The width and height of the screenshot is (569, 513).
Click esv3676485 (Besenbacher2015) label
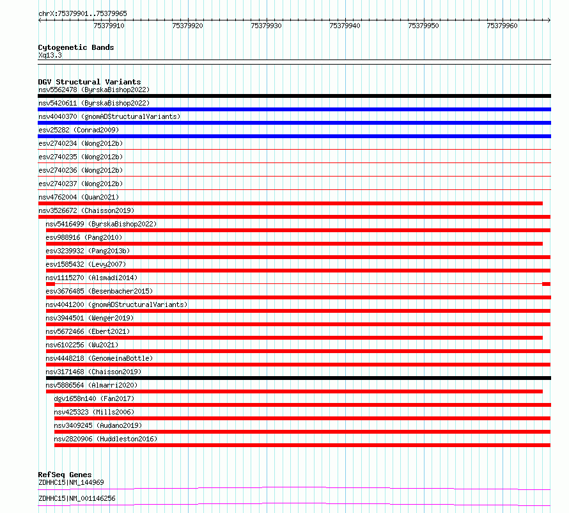(x=100, y=291)
